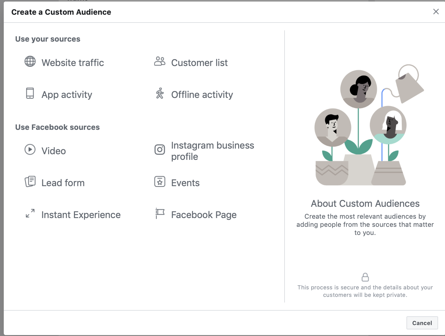Click the Customer list people icon
The image size is (445, 336).
click(x=160, y=61)
